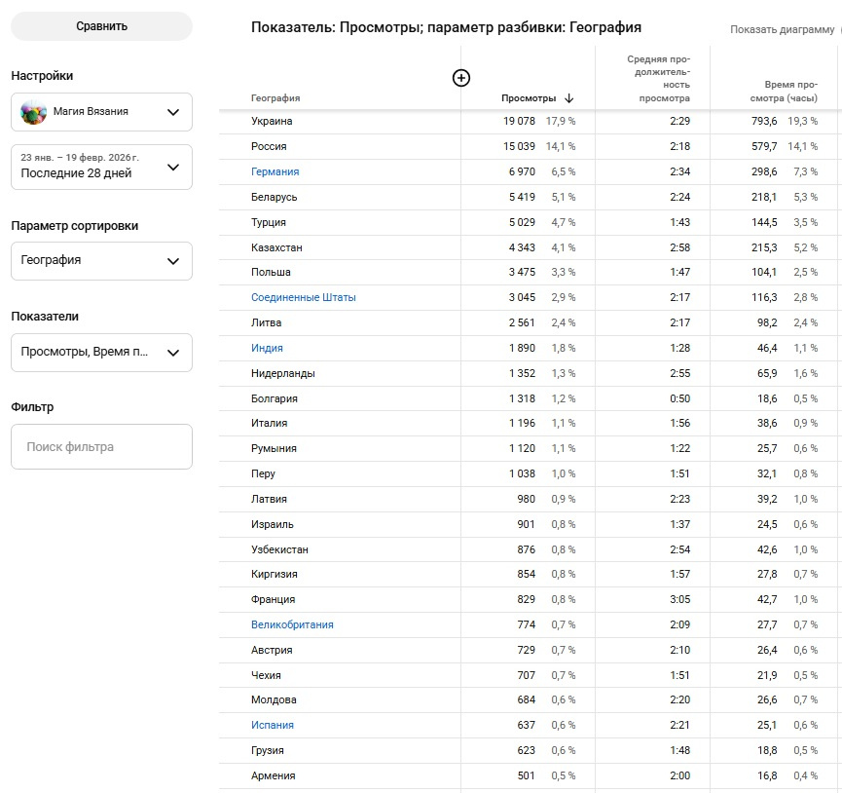Open the Германия geography link

click(275, 171)
